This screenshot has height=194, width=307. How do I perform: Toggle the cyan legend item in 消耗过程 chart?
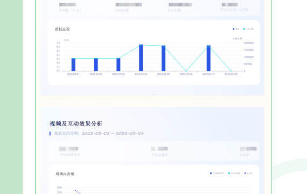pyautogui.click(x=248, y=29)
